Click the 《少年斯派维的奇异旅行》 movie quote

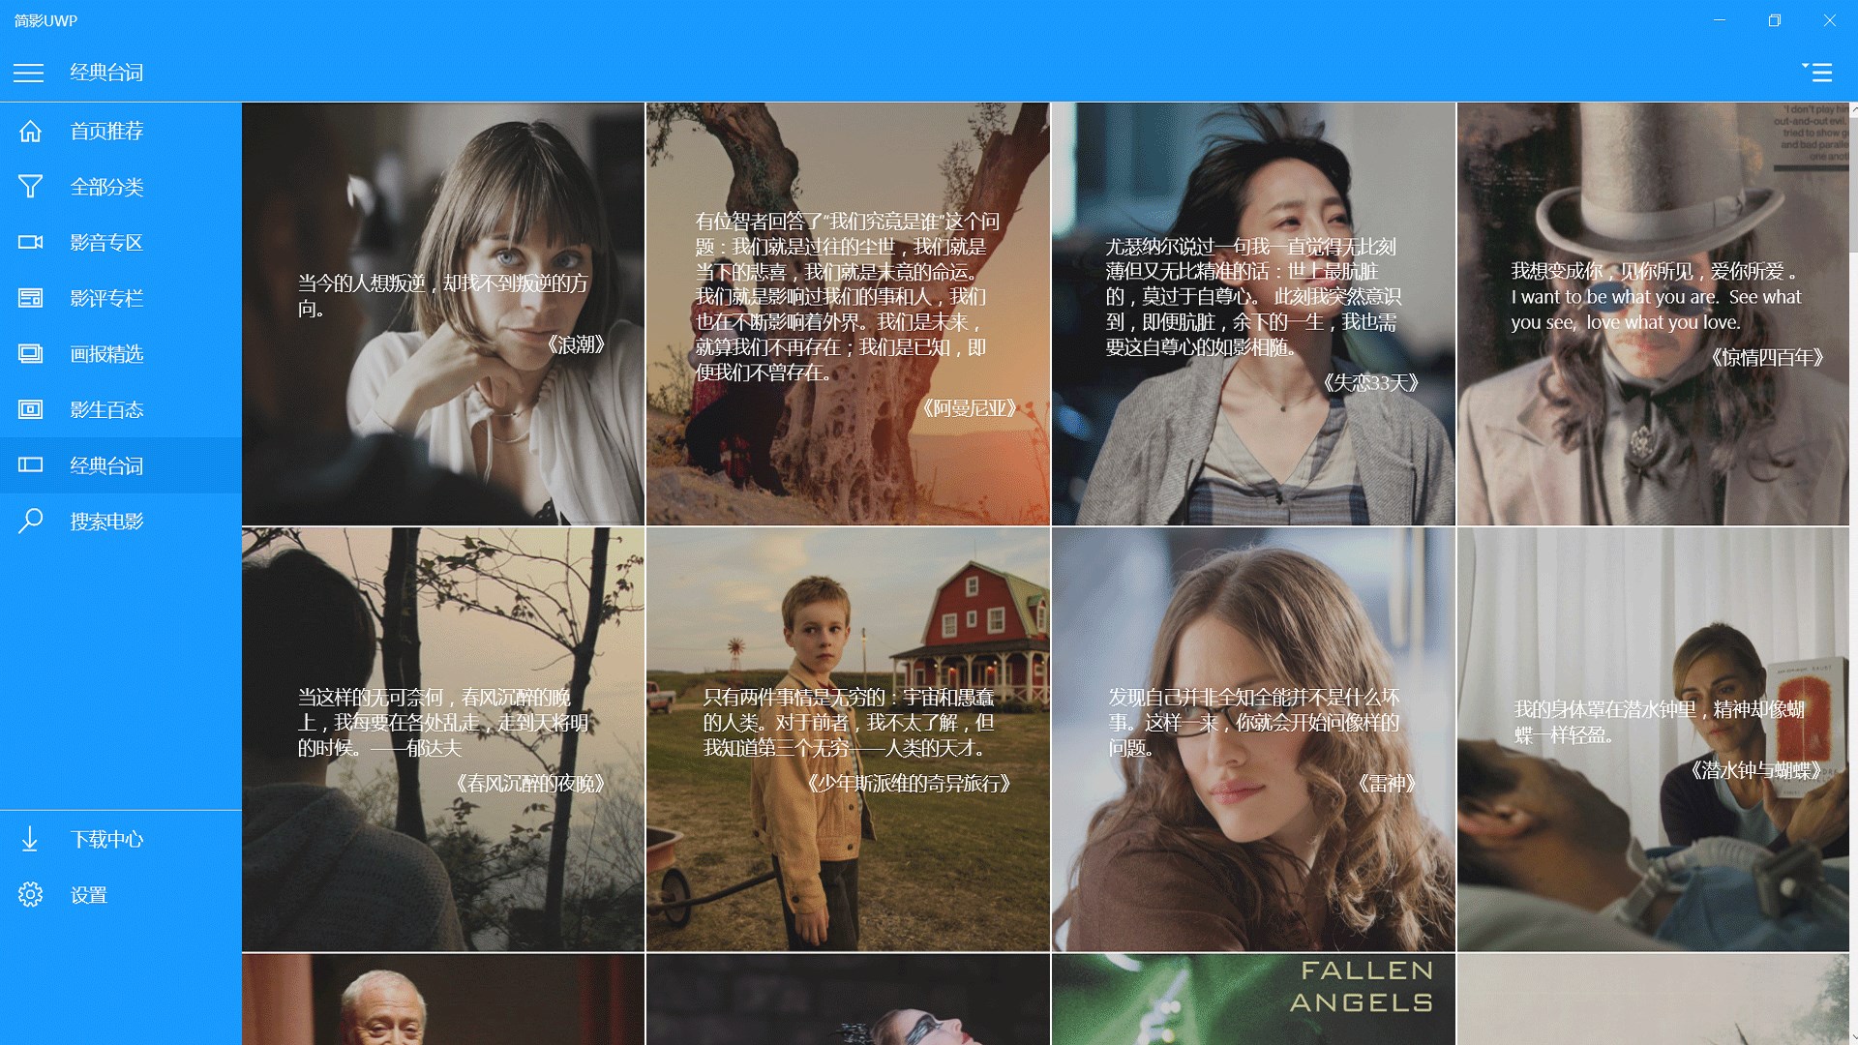click(848, 739)
